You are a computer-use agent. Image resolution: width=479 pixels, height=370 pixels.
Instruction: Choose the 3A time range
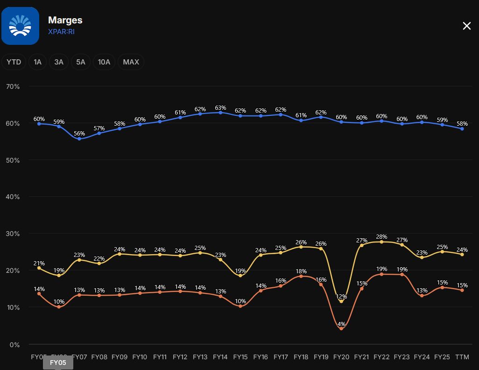click(59, 62)
